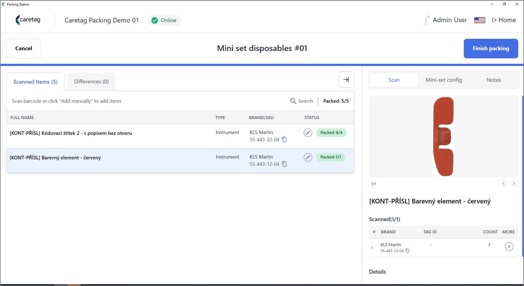
Task: Click the Caretag logo
Action: pos(28,20)
